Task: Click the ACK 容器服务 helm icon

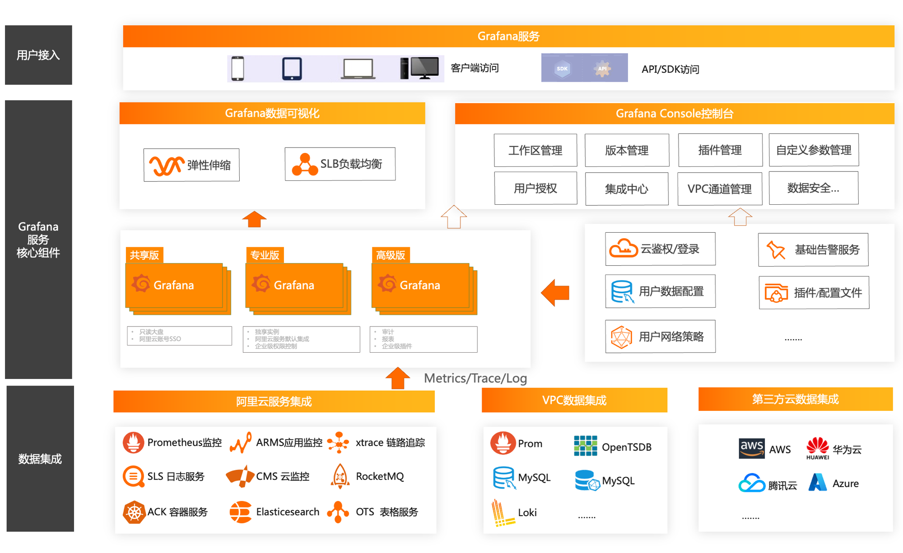Action: [x=134, y=512]
